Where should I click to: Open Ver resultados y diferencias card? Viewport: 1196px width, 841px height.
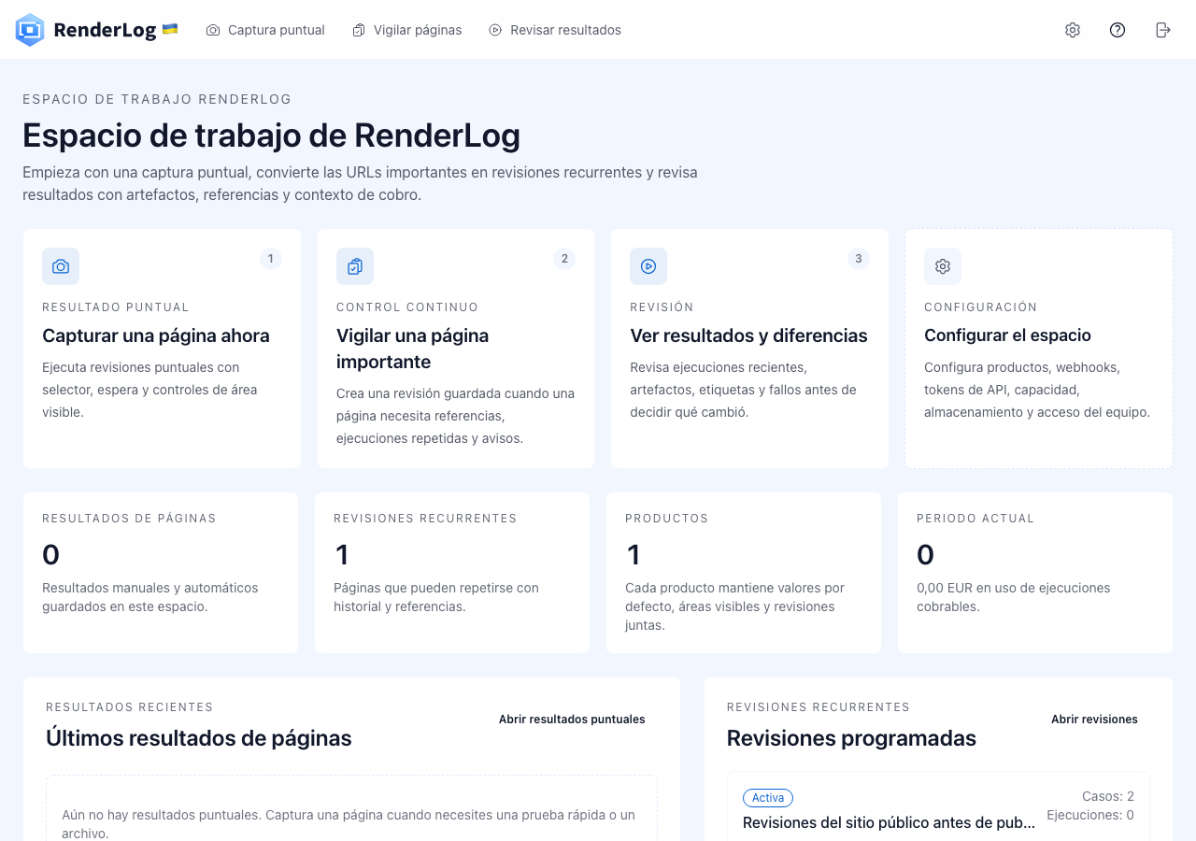[749, 349]
